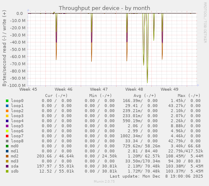Click sdb average value '1.72M/ 70.48k'
This screenshot has height=186, width=209.
pos(144,171)
